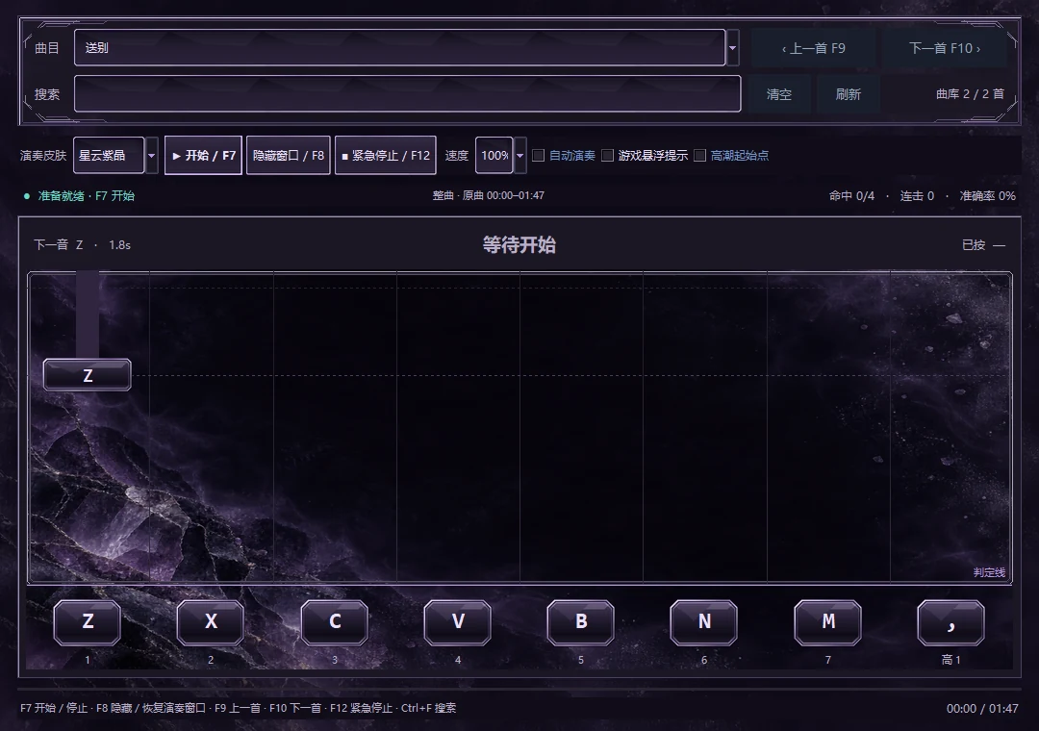The height and width of the screenshot is (731, 1039).
Task: Click the thin progress bar above footer
Action: click(519, 690)
